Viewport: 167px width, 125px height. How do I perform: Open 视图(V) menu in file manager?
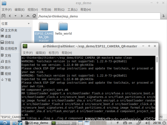point(33,10)
